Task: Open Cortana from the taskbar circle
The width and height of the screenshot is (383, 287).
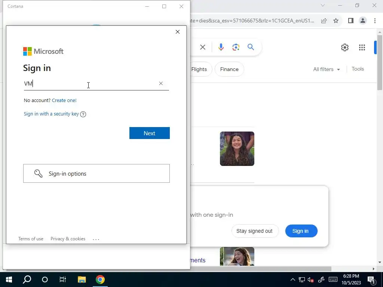Action: [x=45, y=280]
